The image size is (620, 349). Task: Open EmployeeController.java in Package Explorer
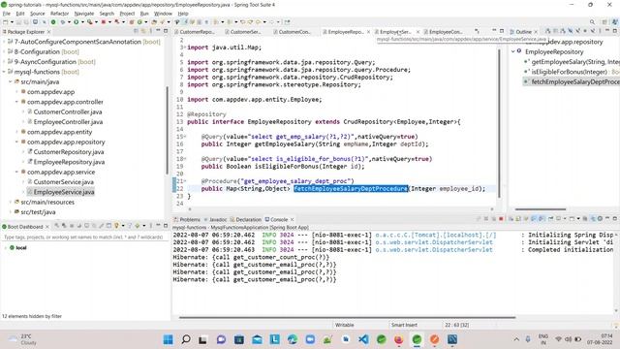coord(68,122)
